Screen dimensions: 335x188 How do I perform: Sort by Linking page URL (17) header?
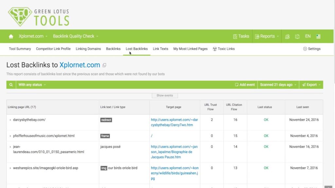(x=22, y=107)
